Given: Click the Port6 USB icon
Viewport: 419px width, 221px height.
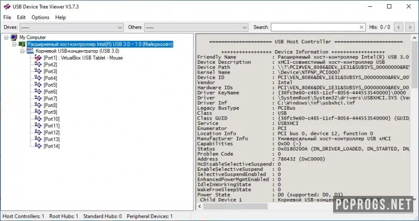Looking at the screenshot, I should click(x=38, y=92).
